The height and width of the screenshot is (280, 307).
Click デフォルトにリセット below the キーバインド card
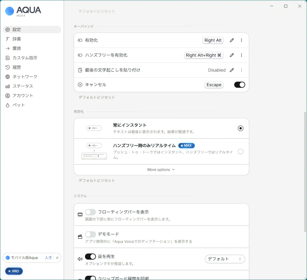click(97, 97)
